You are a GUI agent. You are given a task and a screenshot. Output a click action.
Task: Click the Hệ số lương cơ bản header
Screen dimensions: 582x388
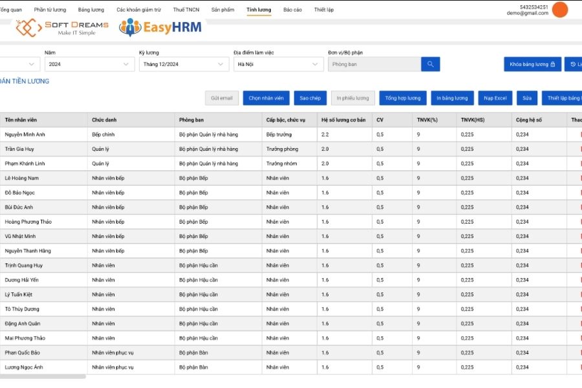point(343,120)
